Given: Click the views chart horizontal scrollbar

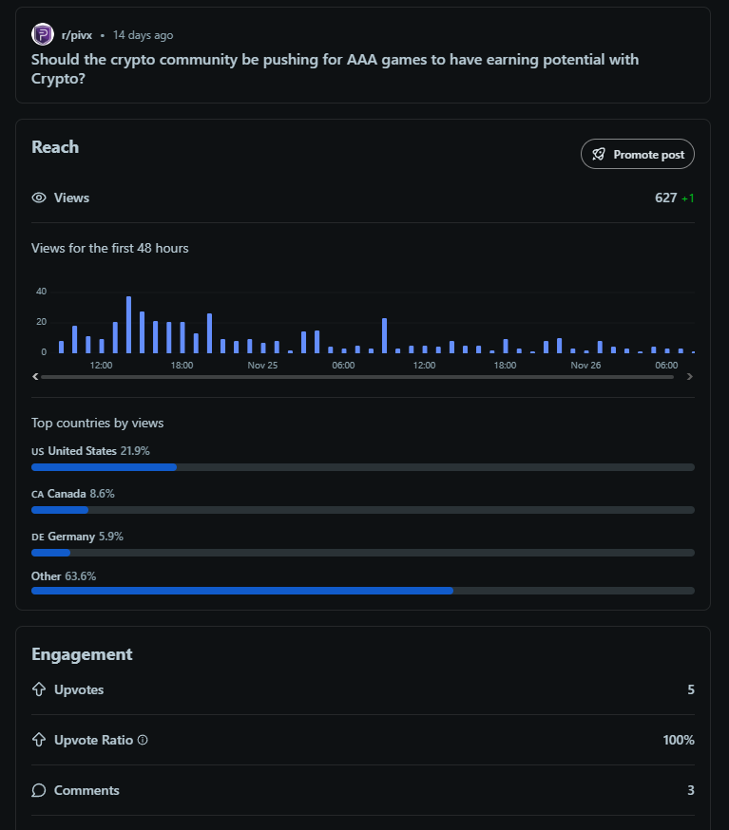Looking at the screenshot, I should [x=356, y=377].
